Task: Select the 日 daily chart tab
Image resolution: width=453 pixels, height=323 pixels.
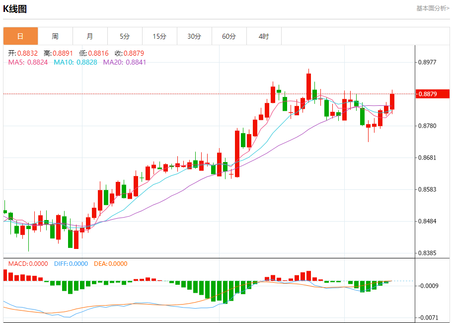Action: (x=20, y=36)
